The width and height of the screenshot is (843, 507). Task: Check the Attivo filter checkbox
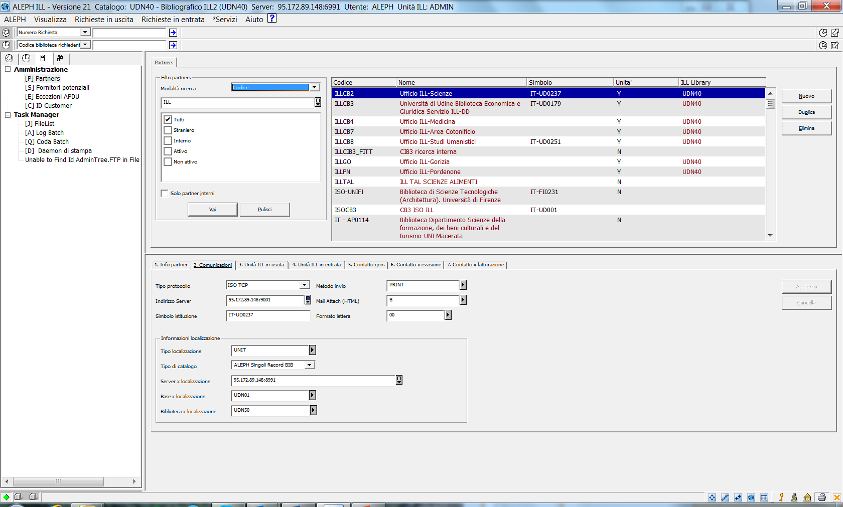(168, 151)
